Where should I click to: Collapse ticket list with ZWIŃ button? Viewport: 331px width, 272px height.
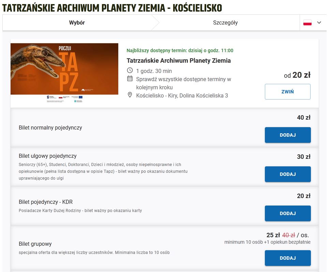pyautogui.click(x=287, y=92)
